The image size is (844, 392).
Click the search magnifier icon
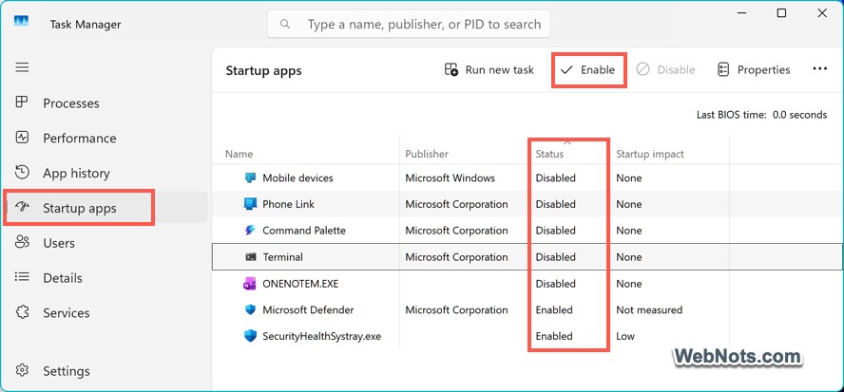[x=285, y=24]
